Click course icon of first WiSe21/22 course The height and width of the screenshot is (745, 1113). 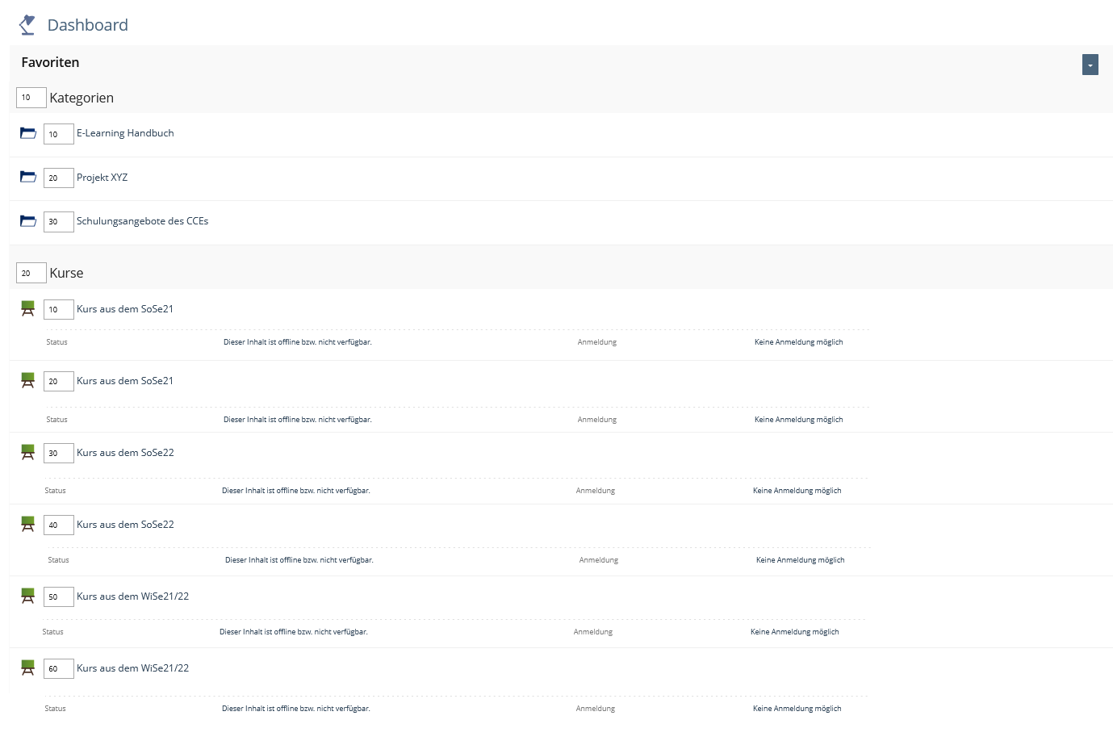(x=28, y=596)
